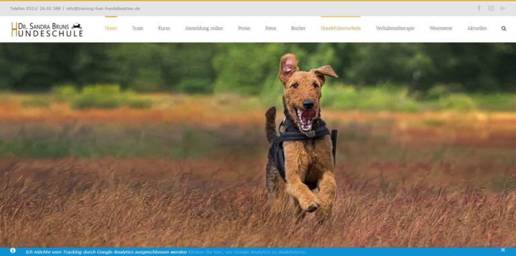The width and height of the screenshot is (516, 256).
Task: Click the info@training-fuer-hundebesitzer.de email link
Action: (x=103, y=9)
